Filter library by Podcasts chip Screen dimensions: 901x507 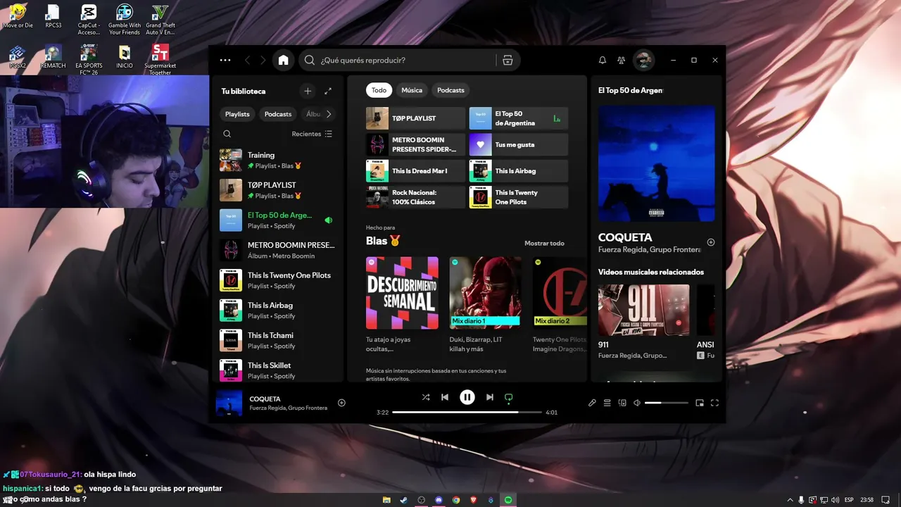(x=278, y=114)
